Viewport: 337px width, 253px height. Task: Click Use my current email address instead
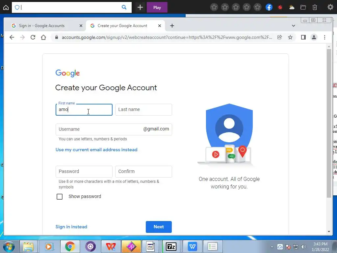pos(96,150)
